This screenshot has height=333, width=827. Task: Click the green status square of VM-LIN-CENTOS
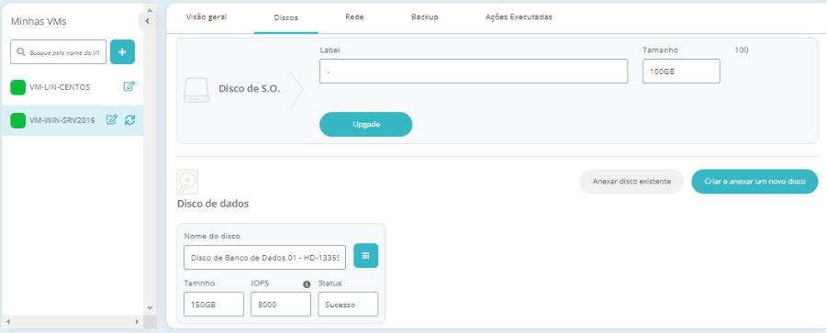click(x=18, y=87)
